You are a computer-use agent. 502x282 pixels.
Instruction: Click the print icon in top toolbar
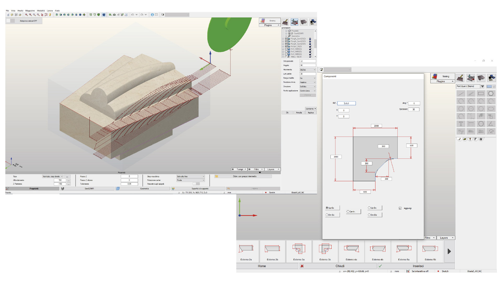(20, 15)
